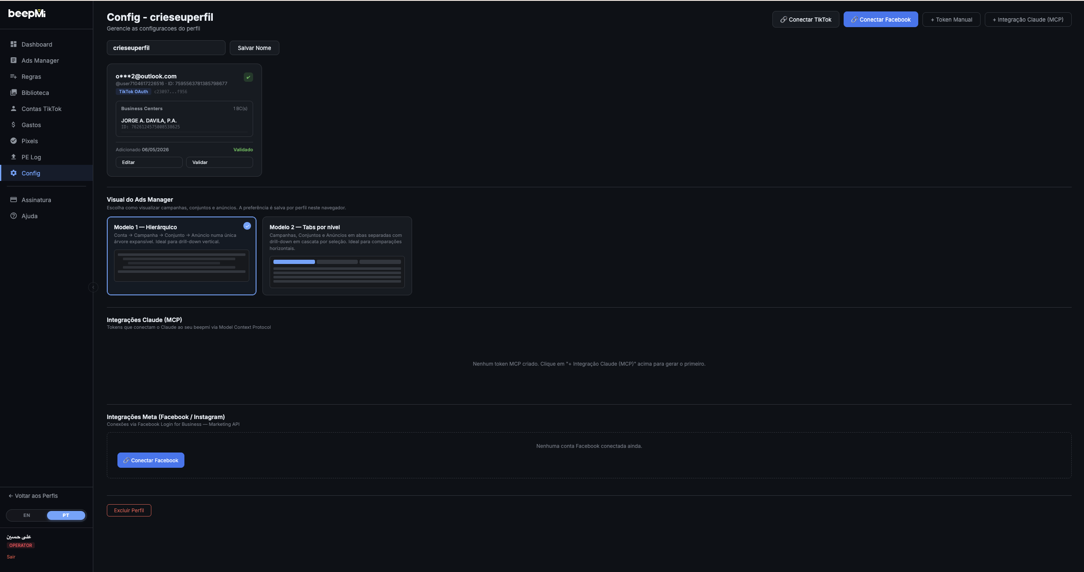This screenshot has height=572, width=1084.
Task: Open Assinatura menu item
Action: [47, 200]
